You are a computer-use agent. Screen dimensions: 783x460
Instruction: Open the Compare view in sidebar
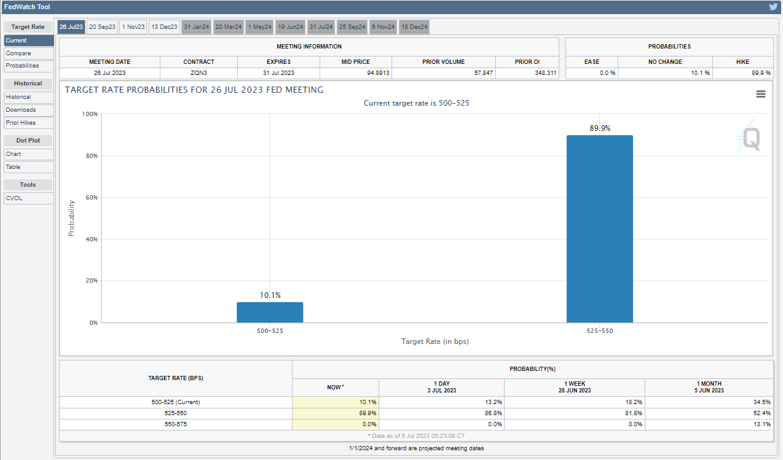29,53
